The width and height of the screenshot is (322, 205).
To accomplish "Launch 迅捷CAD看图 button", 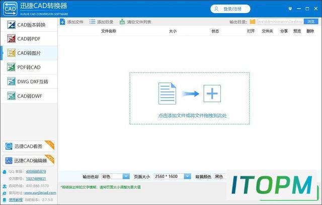I will coord(29,146).
